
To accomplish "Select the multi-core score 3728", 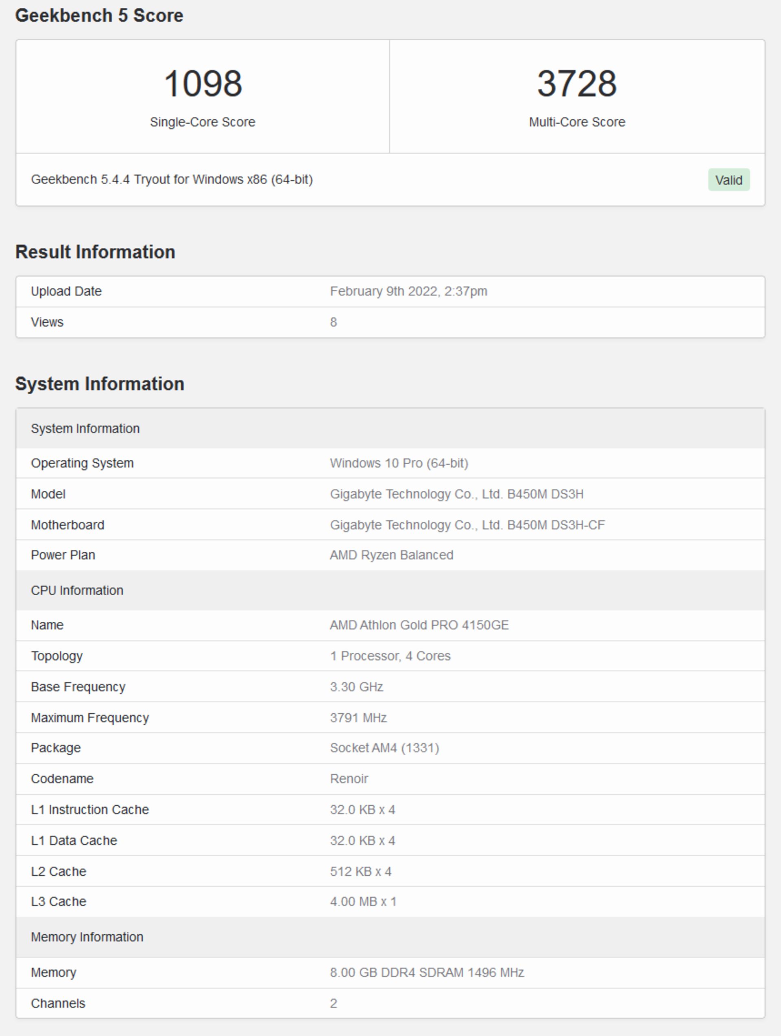I will coord(577,83).
